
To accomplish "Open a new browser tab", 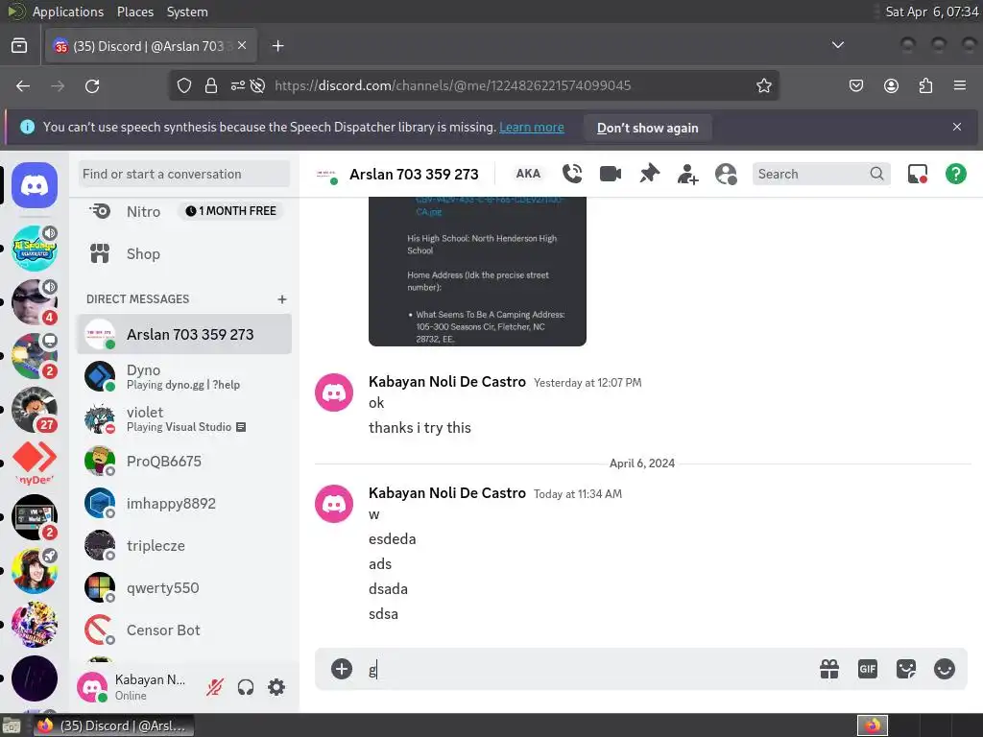I will click(277, 46).
